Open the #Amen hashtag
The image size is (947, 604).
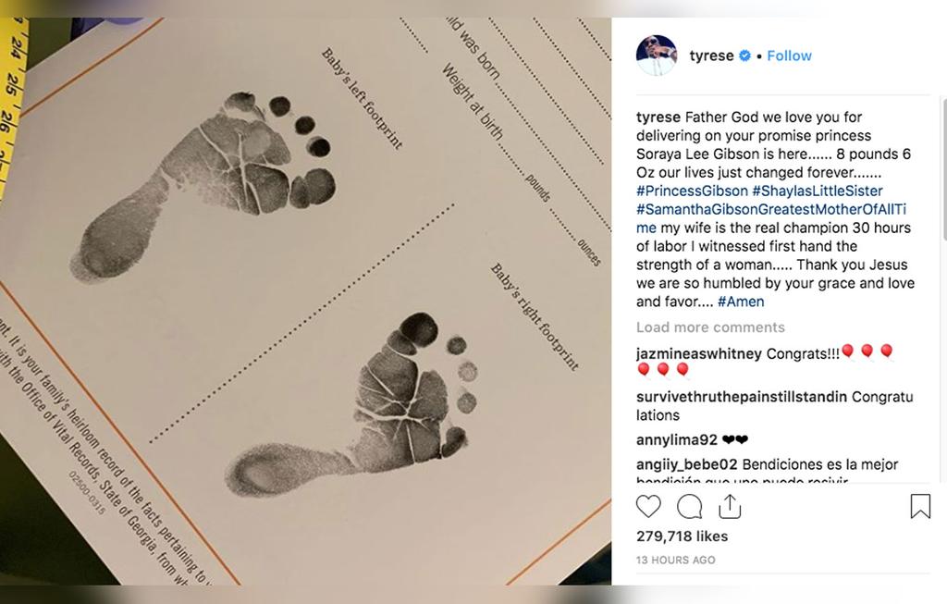point(741,302)
